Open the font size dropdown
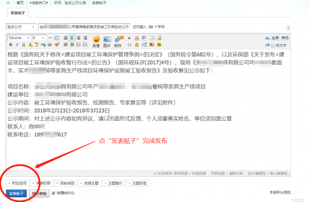Viewport: 309px width, 202px height. coord(39,38)
